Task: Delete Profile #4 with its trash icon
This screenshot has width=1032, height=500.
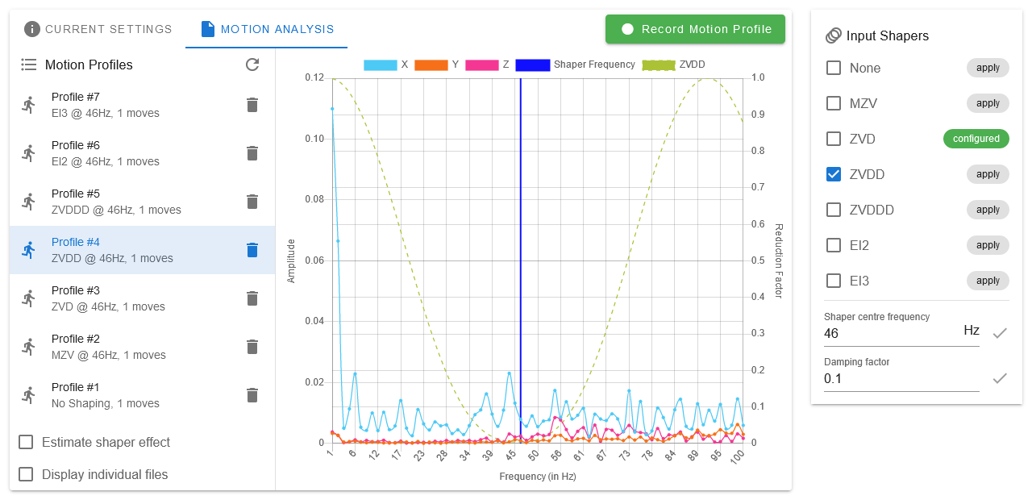Action: [252, 250]
